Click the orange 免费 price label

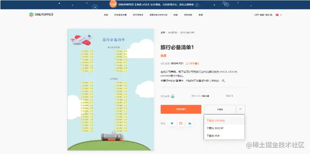[163, 56]
